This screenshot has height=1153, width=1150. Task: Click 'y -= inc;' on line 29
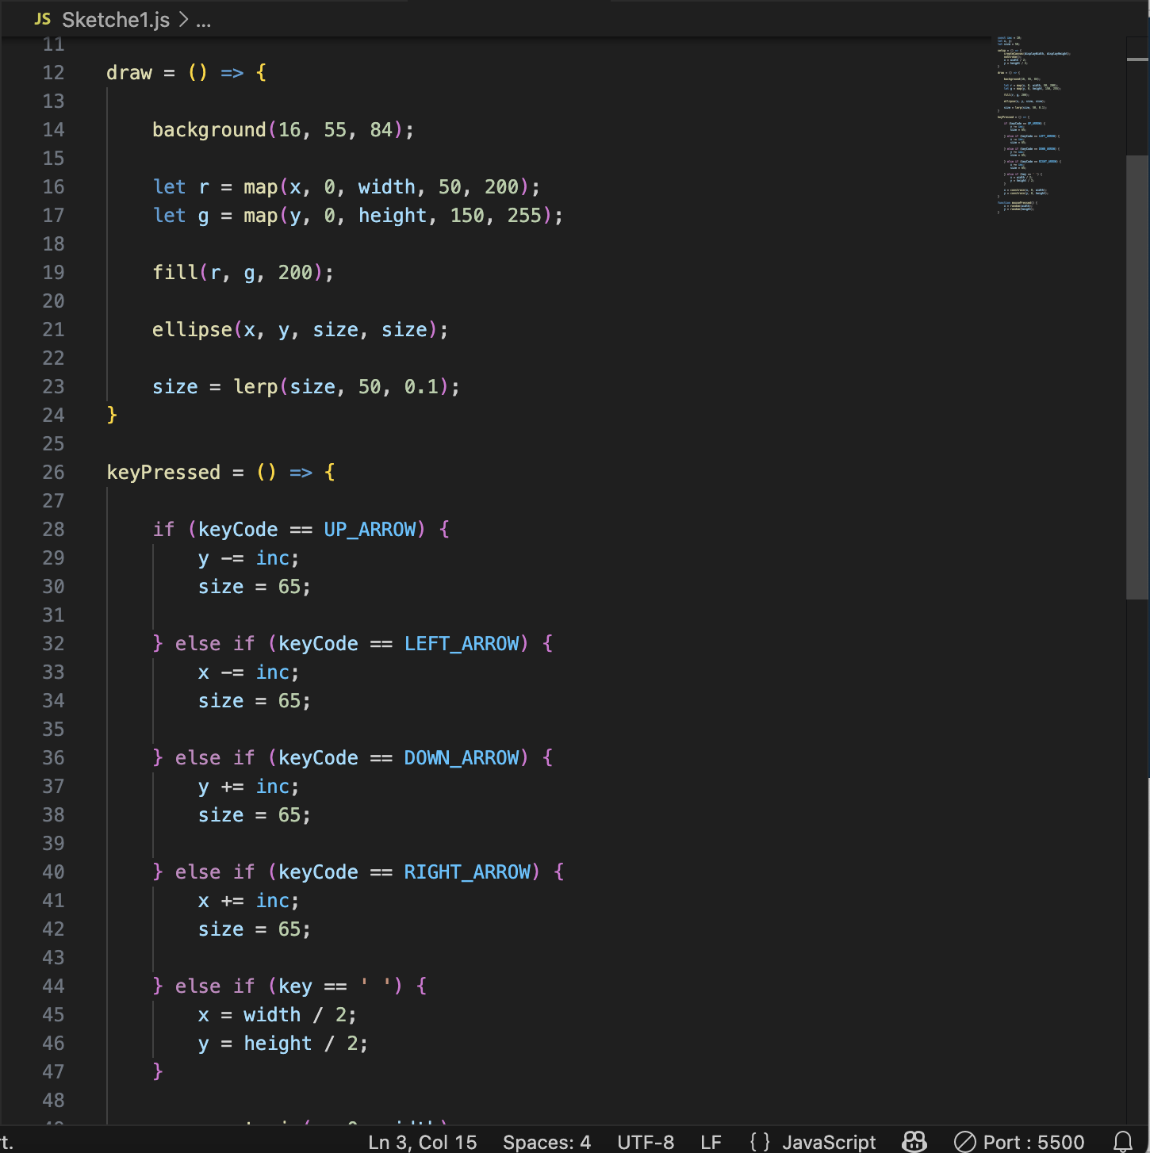click(249, 558)
